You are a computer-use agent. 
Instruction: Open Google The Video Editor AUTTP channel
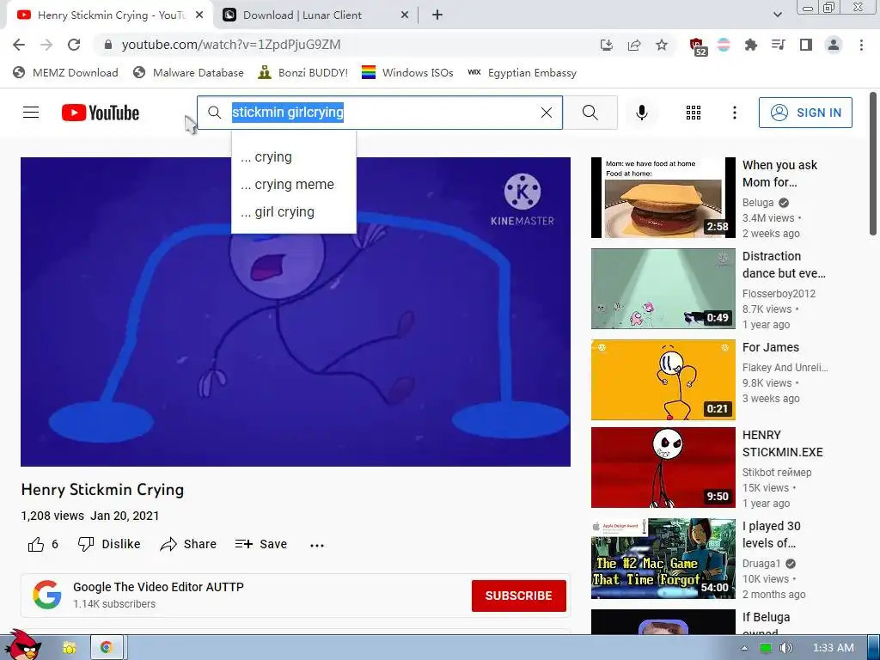tap(158, 587)
